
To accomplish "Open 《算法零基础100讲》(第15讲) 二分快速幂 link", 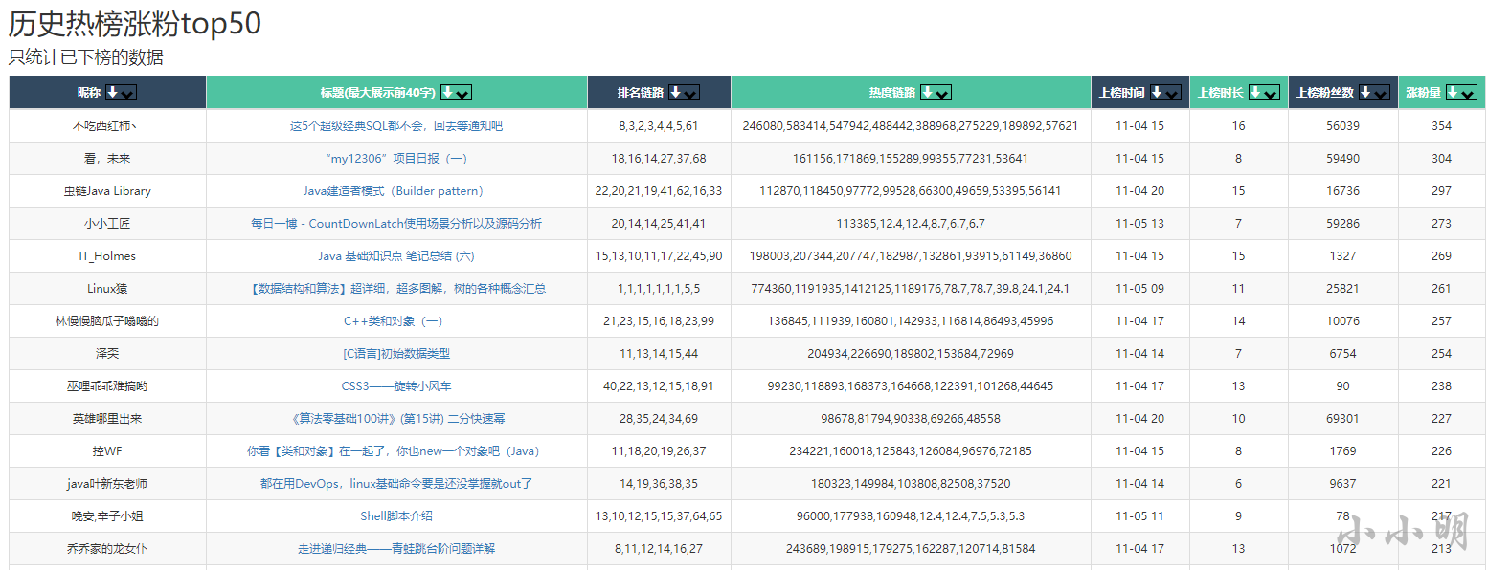I will pyautogui.click(x=396, y=419).
